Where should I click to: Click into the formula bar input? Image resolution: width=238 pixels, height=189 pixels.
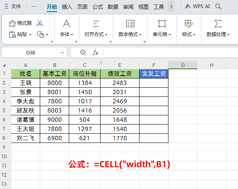click(170, 52)
